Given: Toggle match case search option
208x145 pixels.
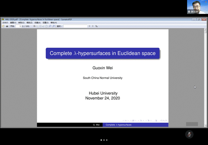Looking at the screenshot, I should coord(97,26).
